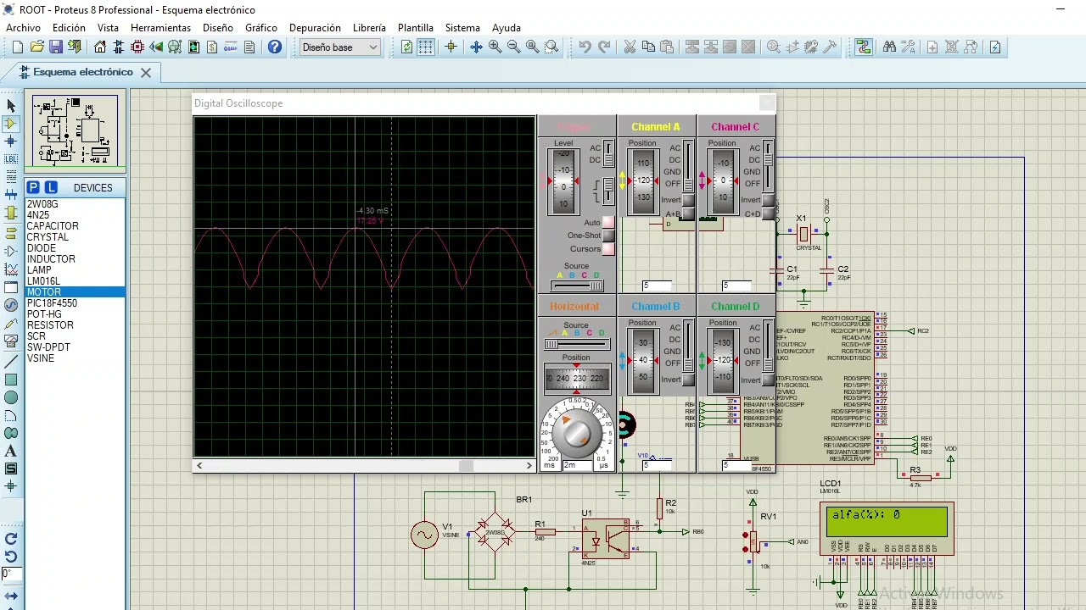Toggle Channel B Invert button
Viewport: 1086px width, 610px height.
[x=688, y=380]
